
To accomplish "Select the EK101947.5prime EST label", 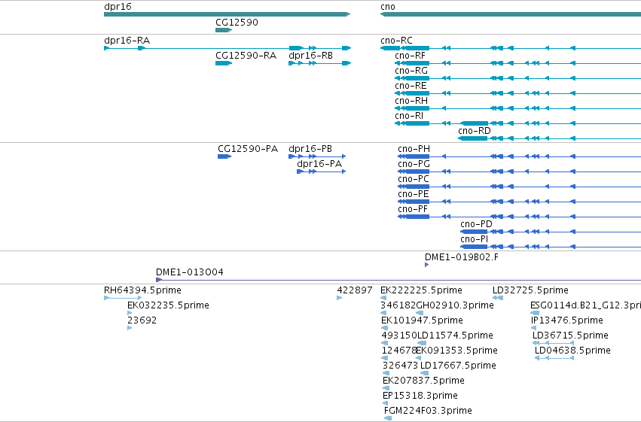I will [422, 320].
